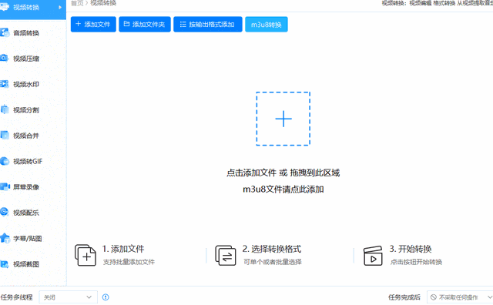This screenshot has height=305, width=493.
Task: Click the 支持批量添加文件 caption
Action: coord(129,262)
